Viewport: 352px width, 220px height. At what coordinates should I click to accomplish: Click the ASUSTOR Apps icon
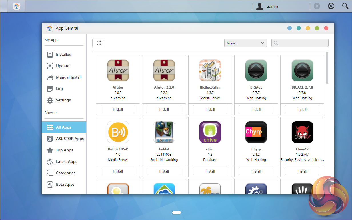click(50, 139)
